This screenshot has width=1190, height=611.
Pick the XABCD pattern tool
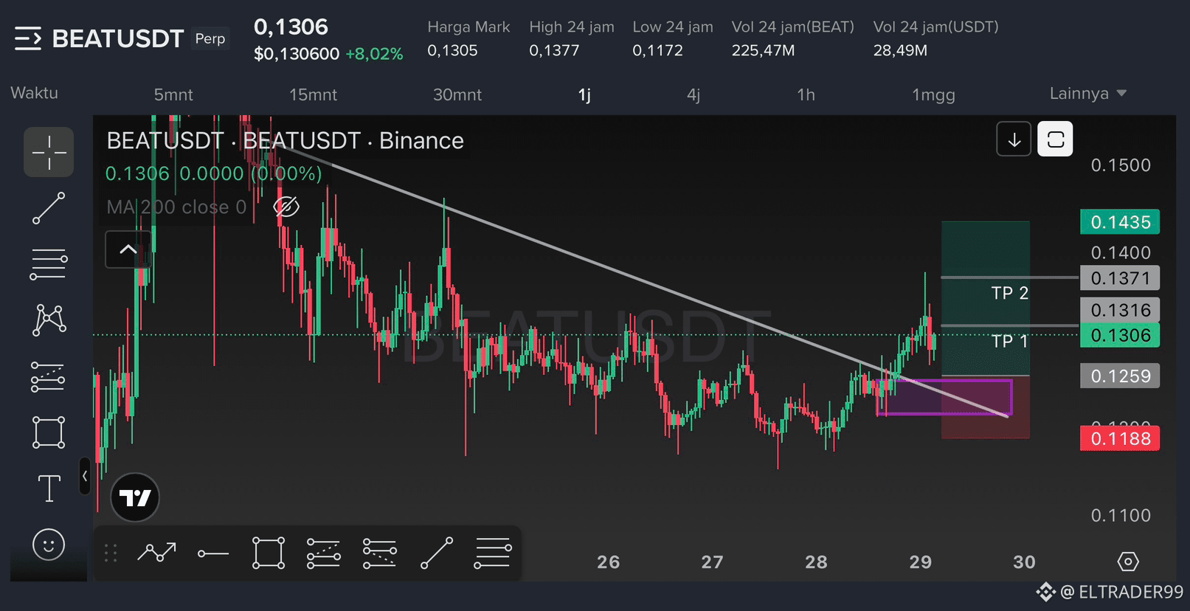49,320
